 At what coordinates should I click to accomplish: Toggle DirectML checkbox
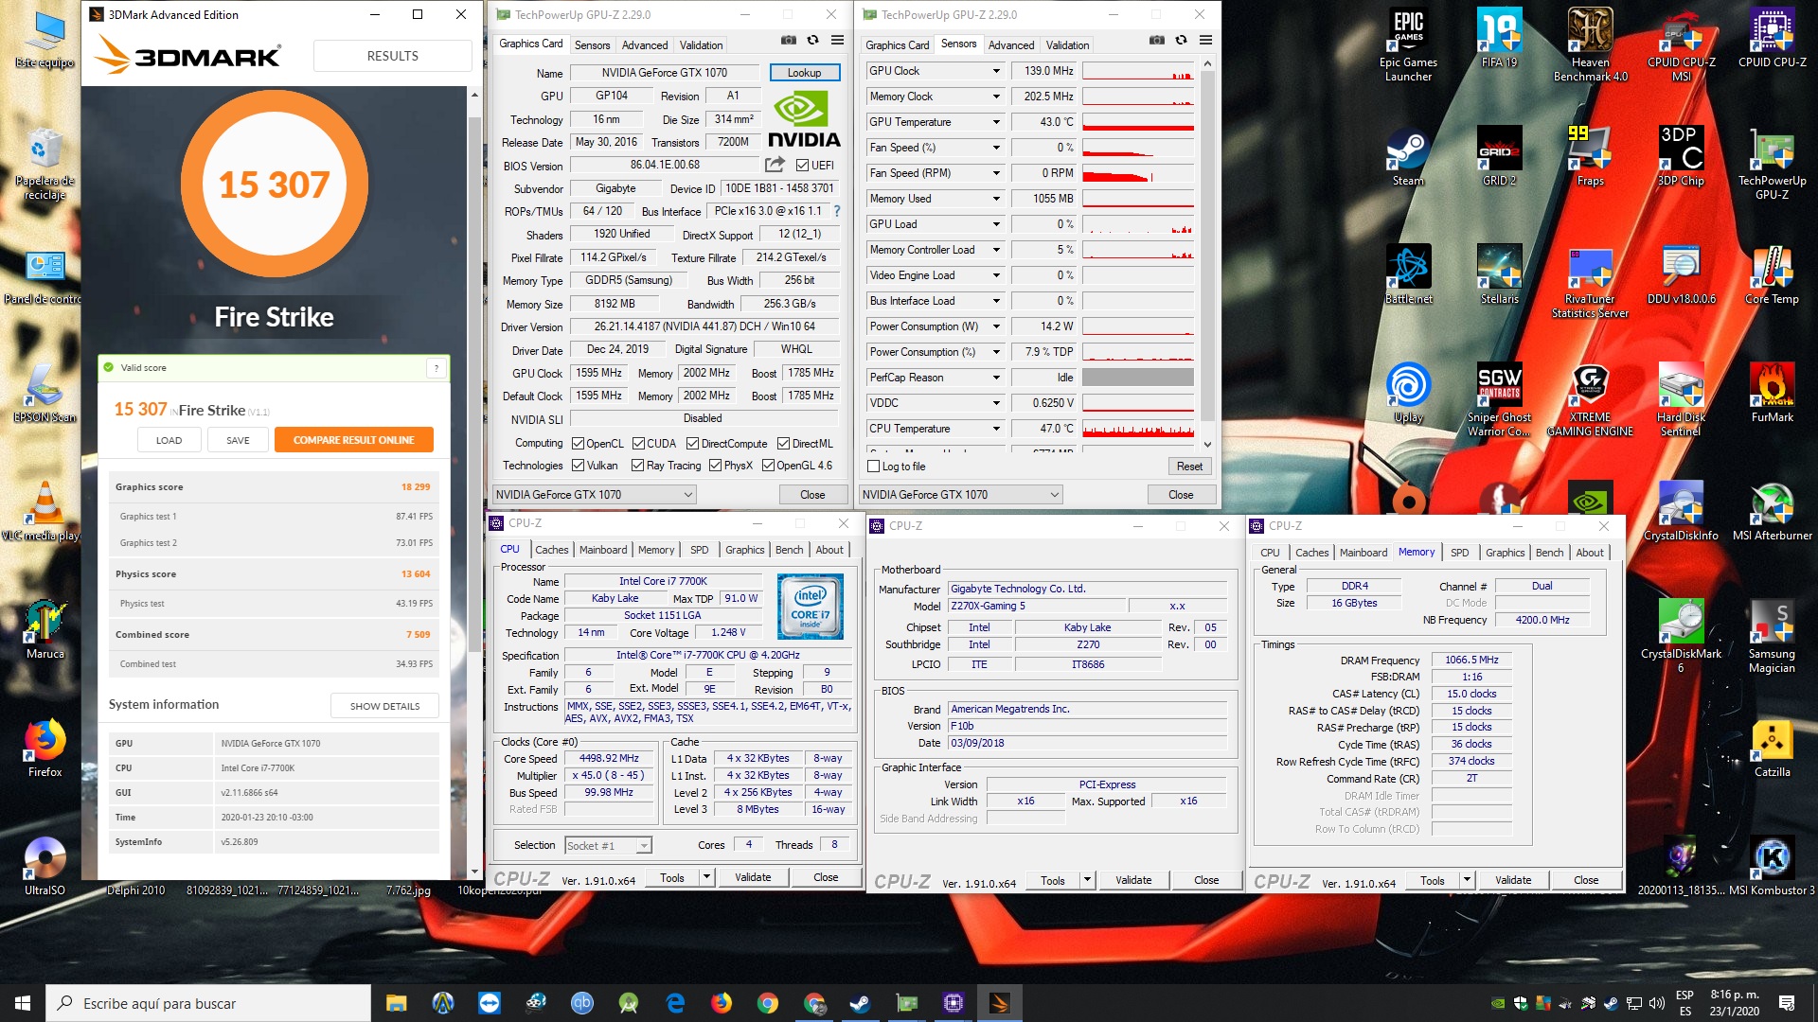click(x=783, y=444)
